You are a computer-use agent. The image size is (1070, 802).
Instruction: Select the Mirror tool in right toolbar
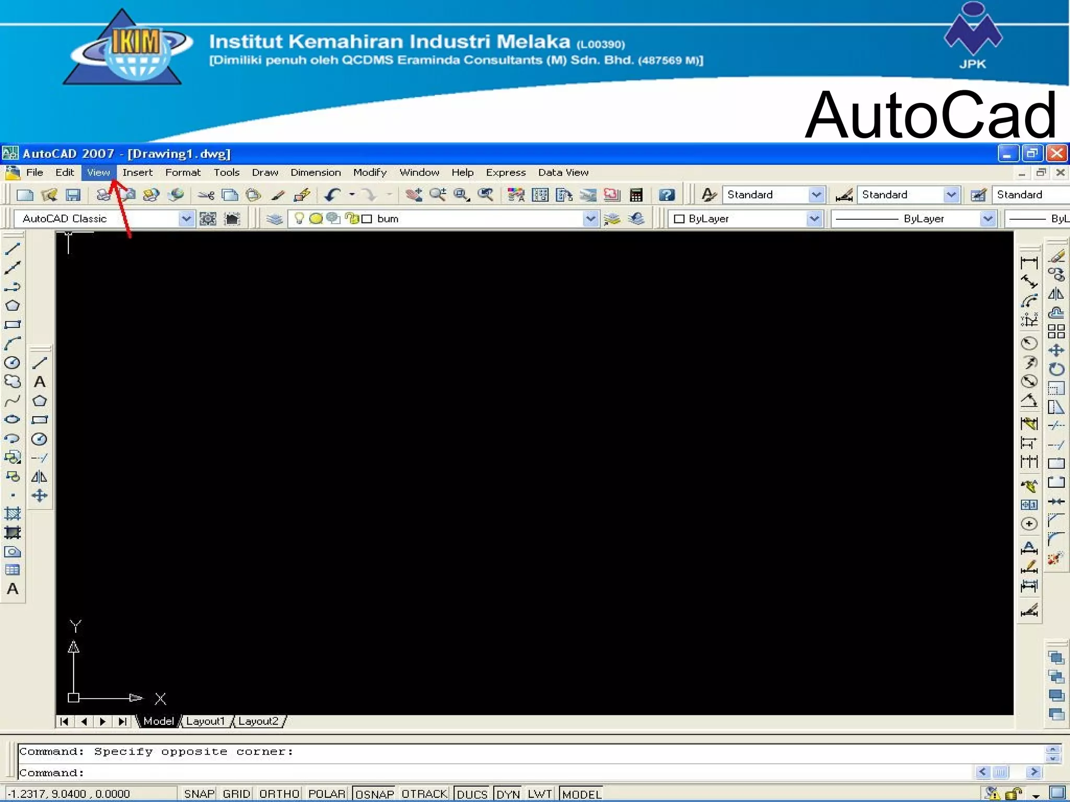tap(1056, 294)
